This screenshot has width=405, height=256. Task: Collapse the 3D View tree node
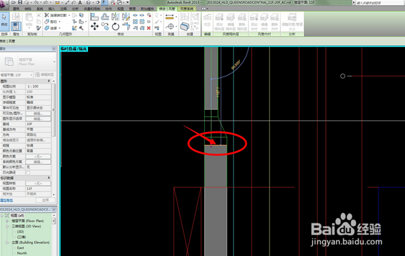(7, 226)
